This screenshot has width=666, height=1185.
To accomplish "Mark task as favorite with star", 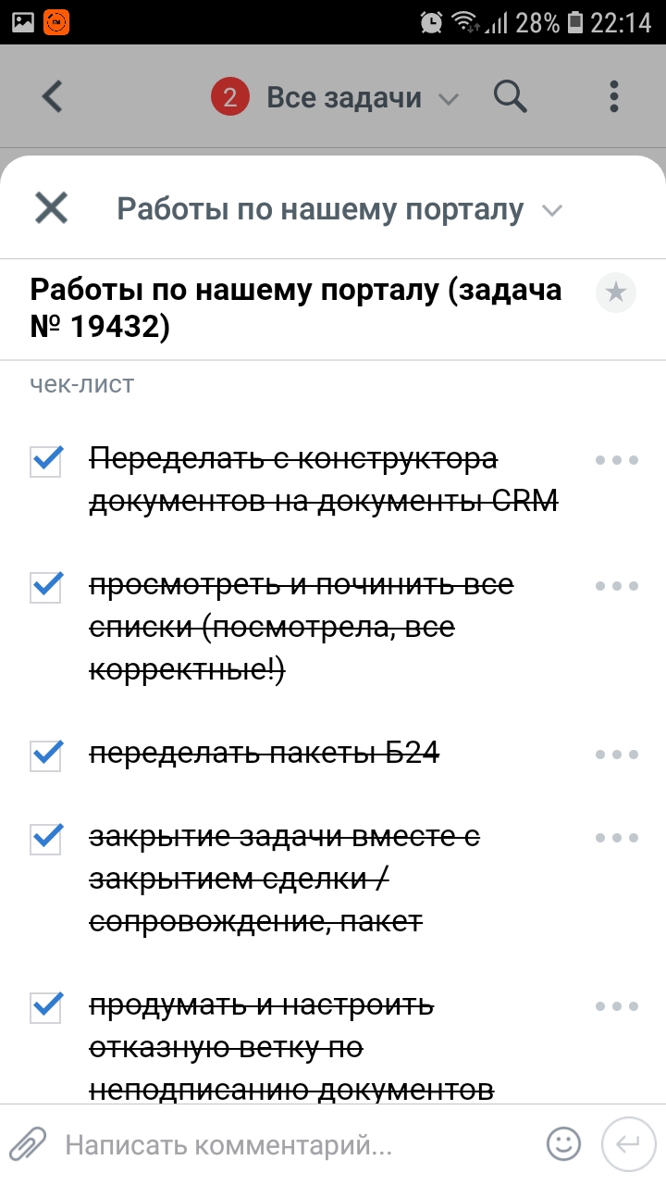I will click(x=616, y=293).
